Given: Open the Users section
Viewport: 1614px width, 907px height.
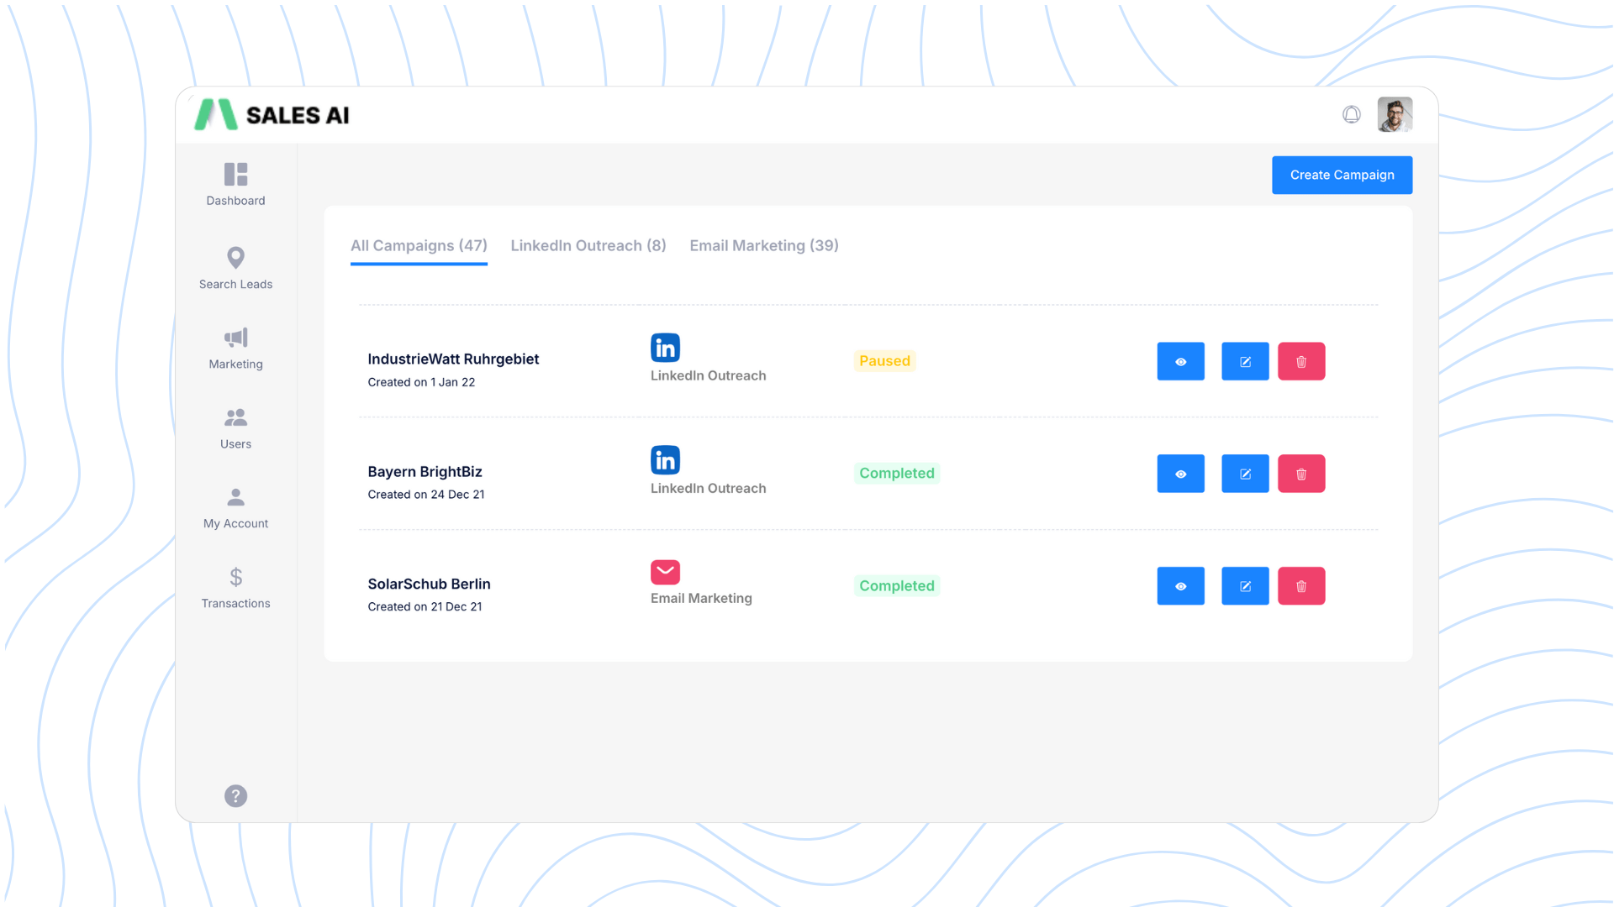Looking at the screenshot, I should click(235, 417).
